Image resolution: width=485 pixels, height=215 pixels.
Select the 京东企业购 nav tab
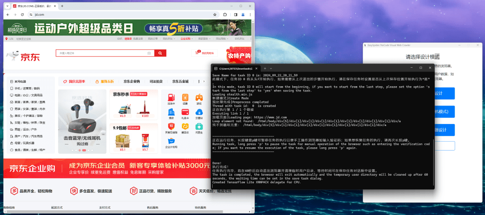point(132,81)
